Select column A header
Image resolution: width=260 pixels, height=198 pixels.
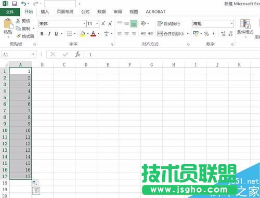pos(20,64)
